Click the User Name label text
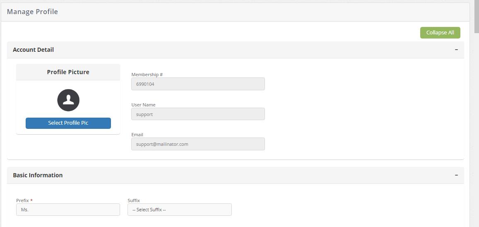This screenshot has height=227, width=479. tap(143, 105)
